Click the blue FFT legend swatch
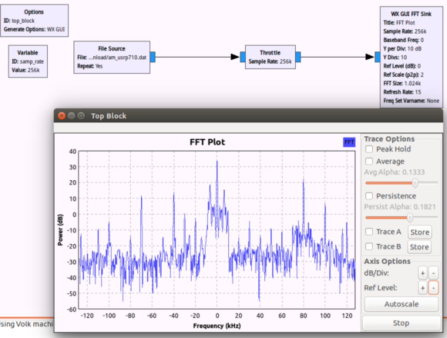The width and height of the screenshot is (447, 338). (x=349, y=142)
